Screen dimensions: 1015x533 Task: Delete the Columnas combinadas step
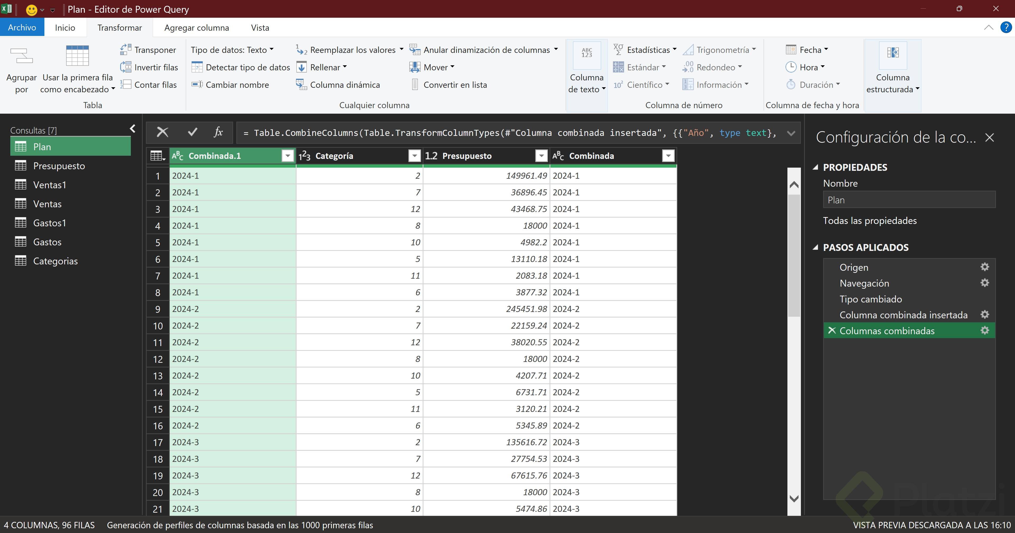[x=832, y=330]
